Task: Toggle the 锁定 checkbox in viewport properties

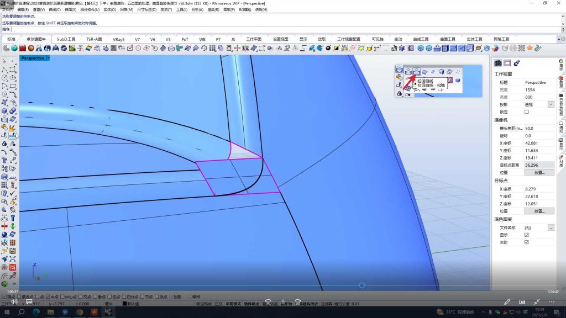Action: click(526, 112)
